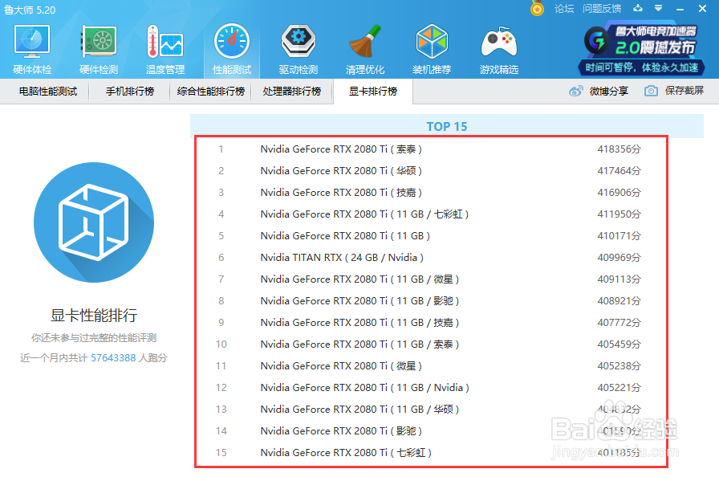Click 保存截屏 save screenshot button

[x=684, y=91]
